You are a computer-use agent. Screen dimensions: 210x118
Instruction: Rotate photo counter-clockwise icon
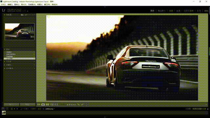[x=79, y=105]
